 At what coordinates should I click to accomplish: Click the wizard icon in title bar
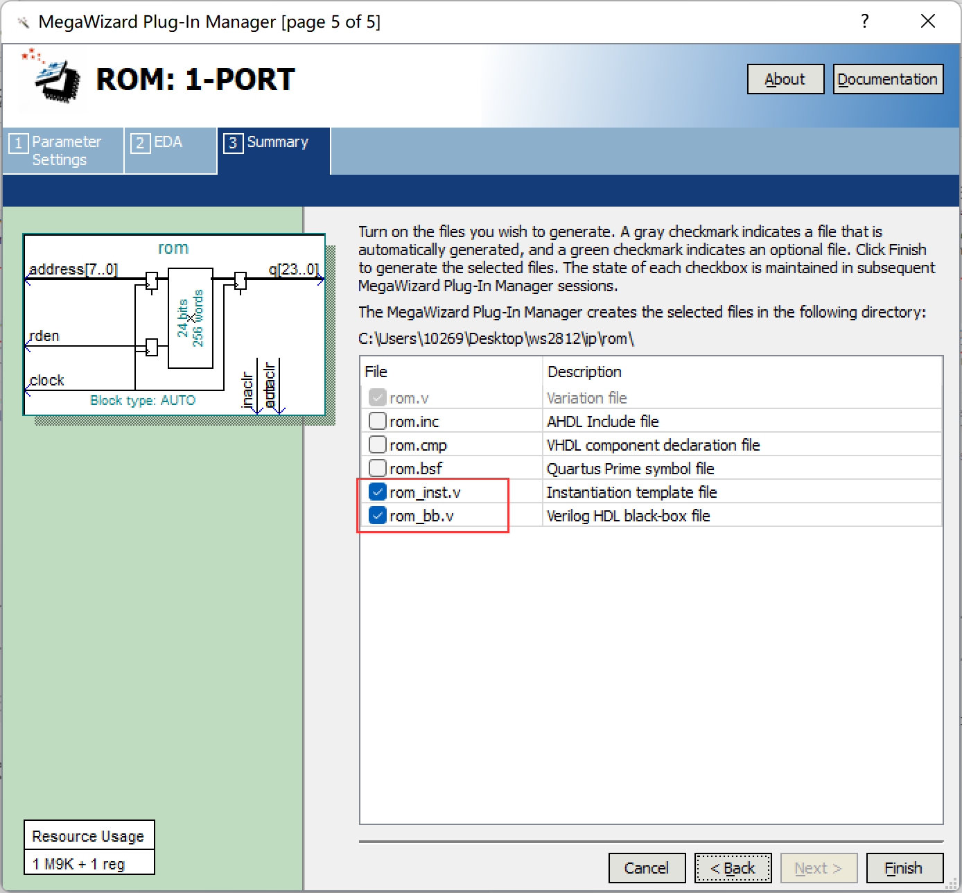point(24,22)
